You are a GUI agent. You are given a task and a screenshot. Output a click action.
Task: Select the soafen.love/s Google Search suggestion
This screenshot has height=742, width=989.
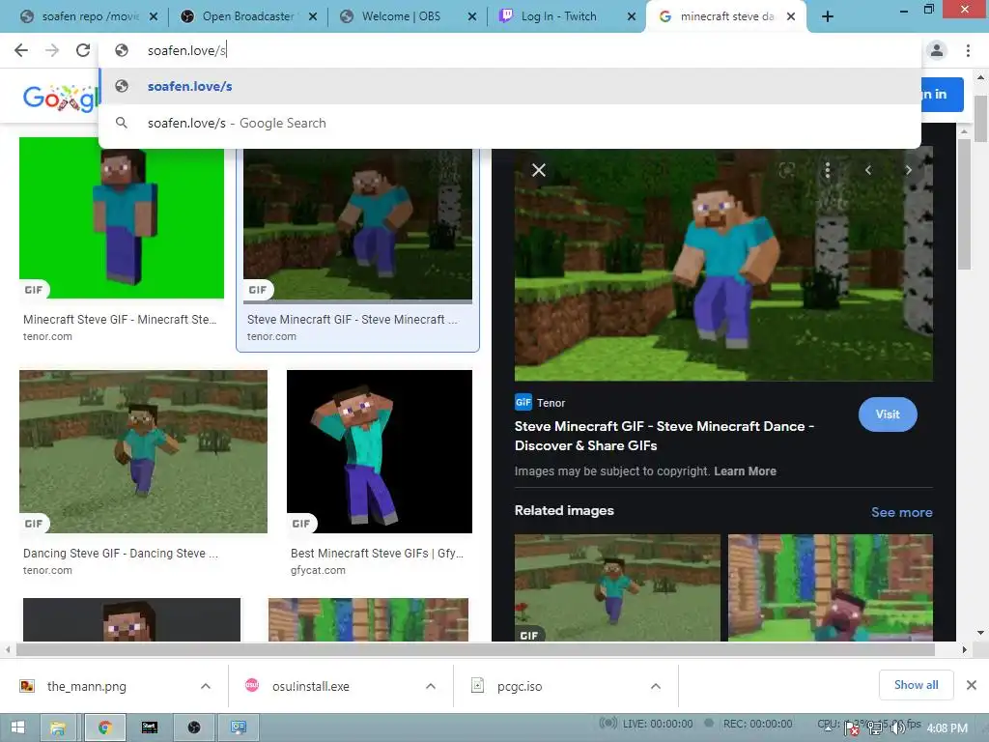(x=510, y=123)
